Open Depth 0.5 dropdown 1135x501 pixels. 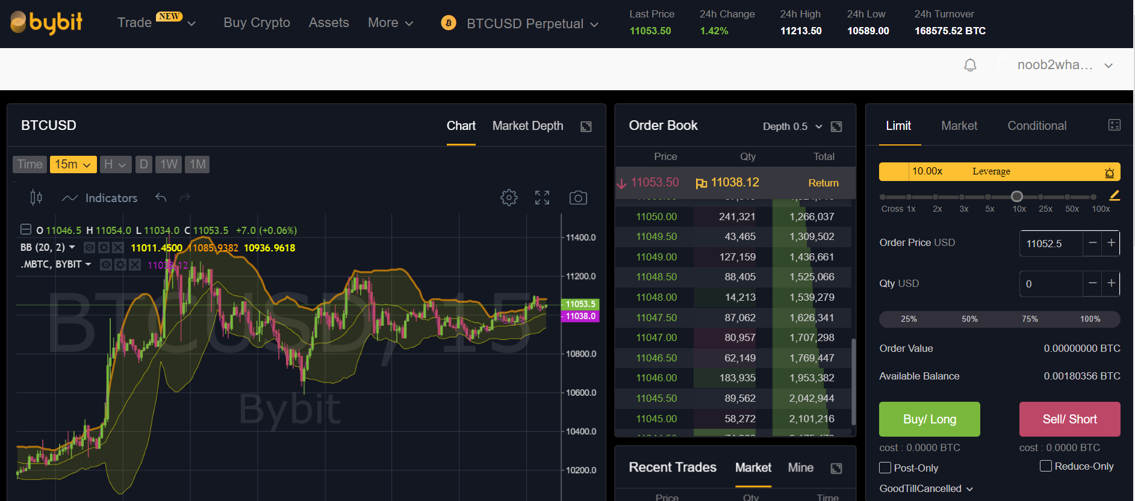(792, 126)
